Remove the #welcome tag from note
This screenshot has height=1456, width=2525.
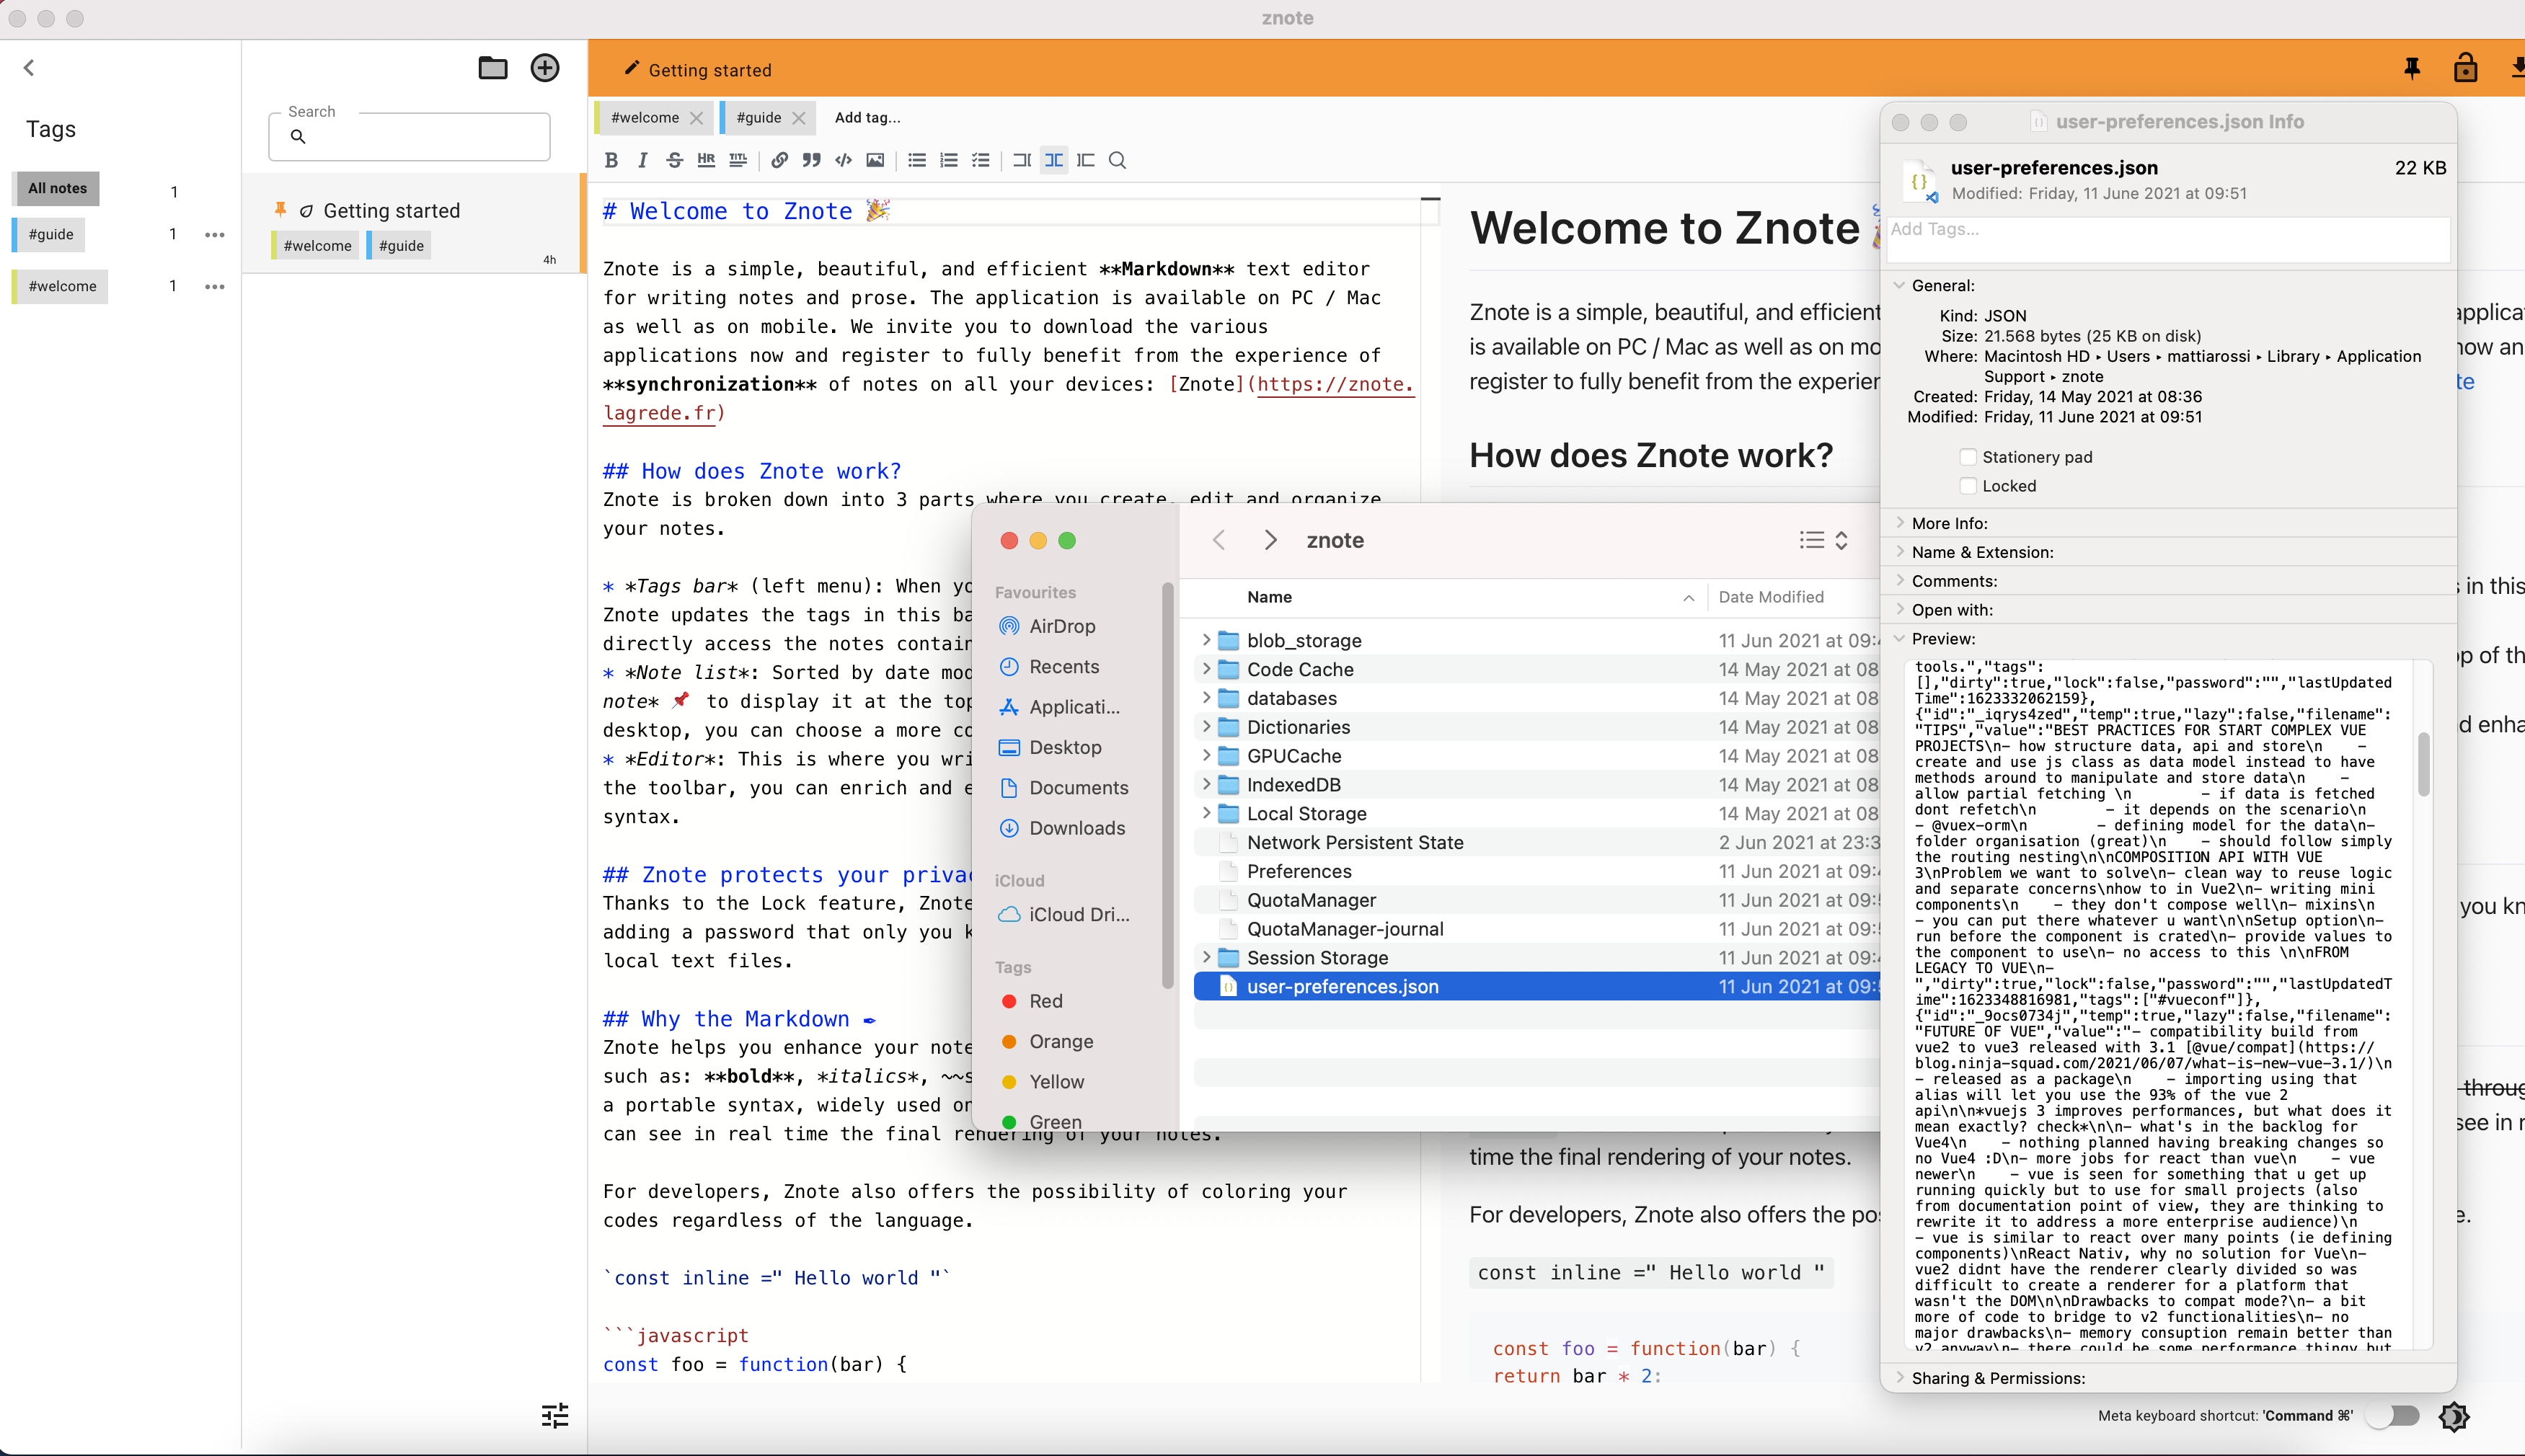(697, 118)
